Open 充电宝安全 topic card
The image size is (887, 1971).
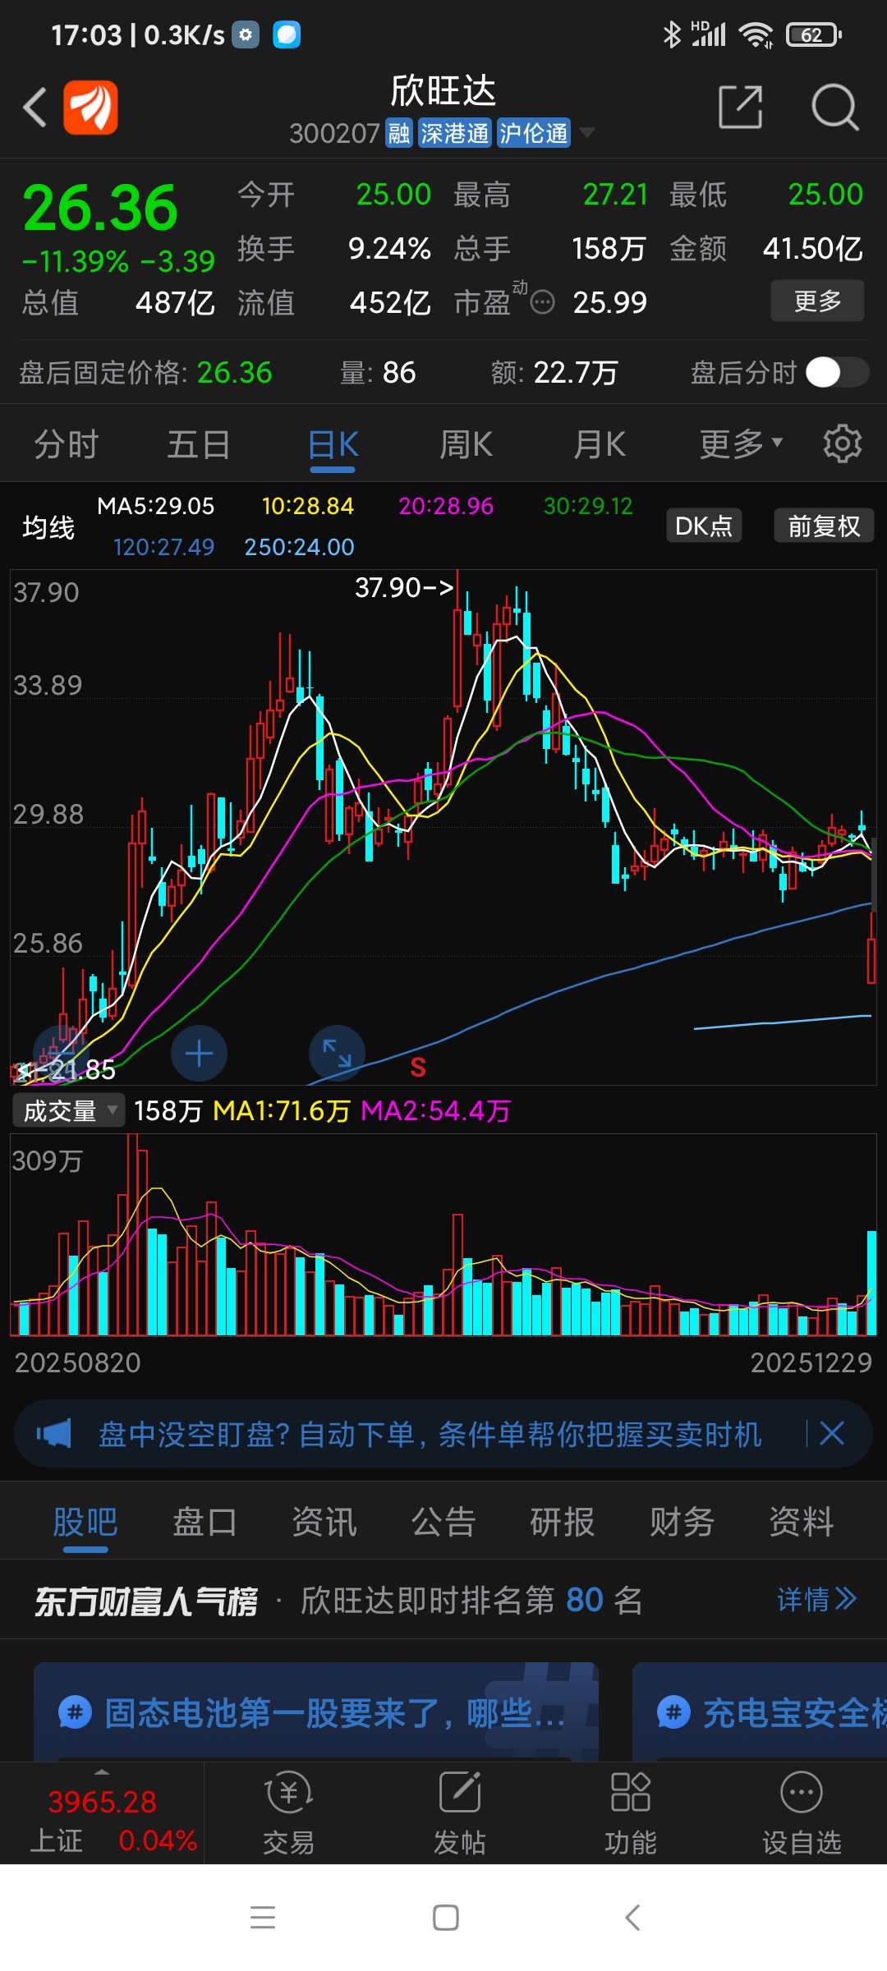click(x=760, y=1712)
